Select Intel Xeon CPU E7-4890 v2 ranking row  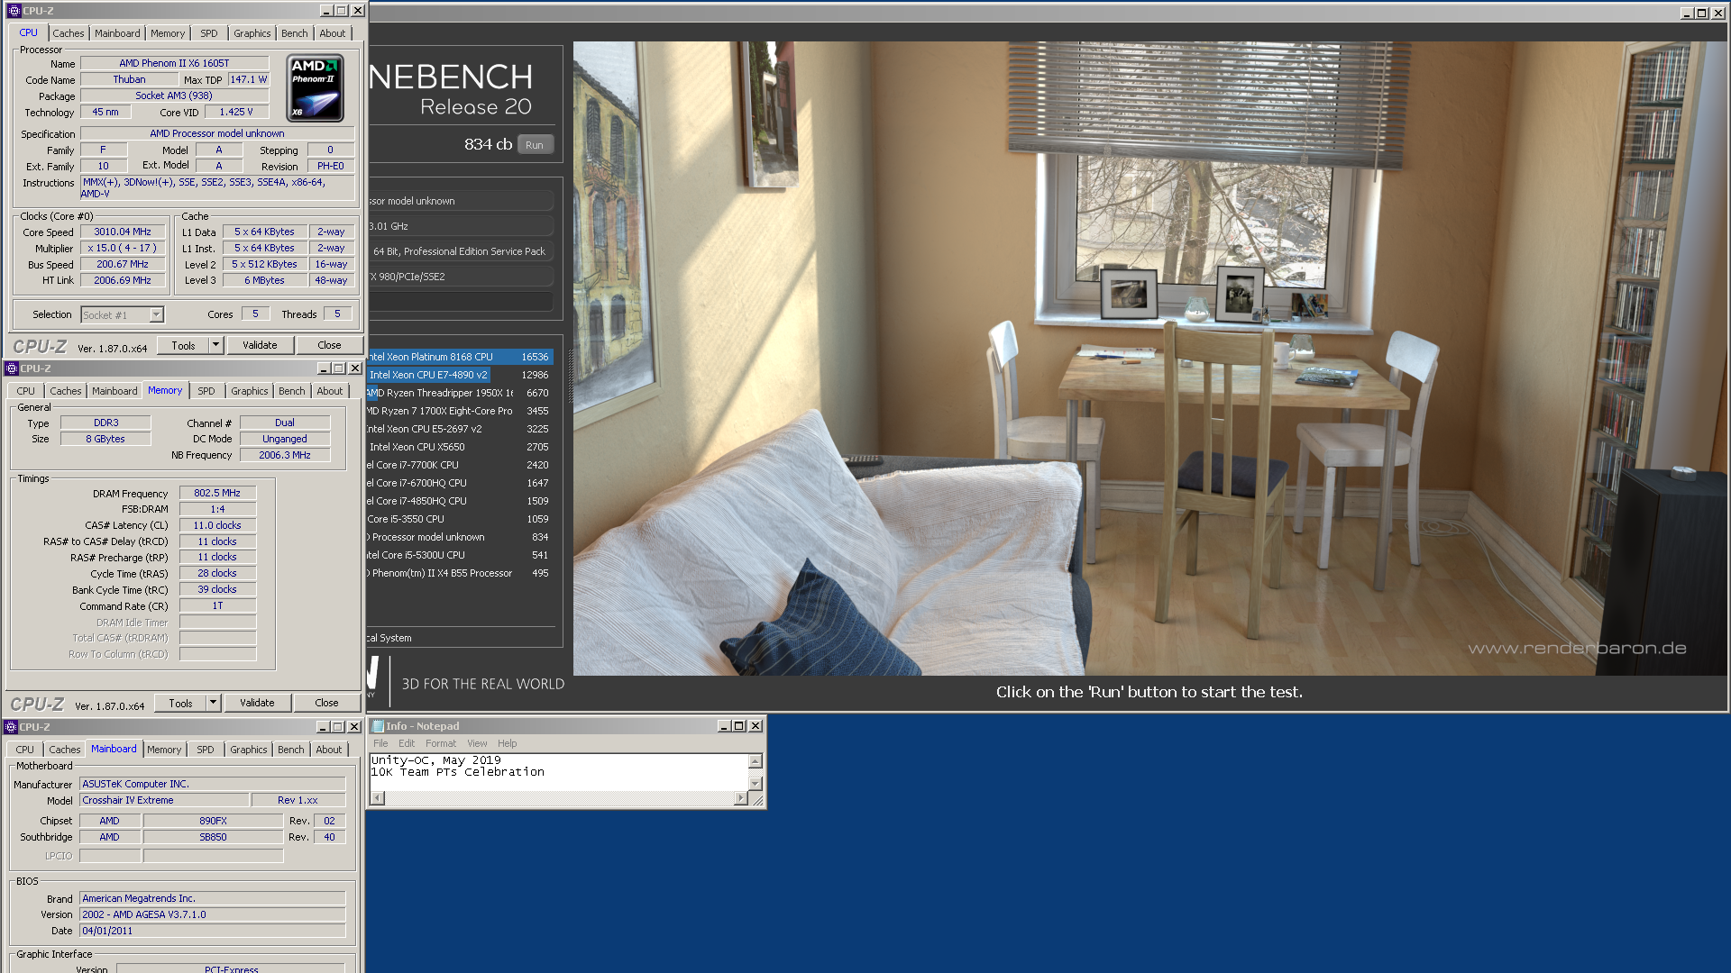460,375
